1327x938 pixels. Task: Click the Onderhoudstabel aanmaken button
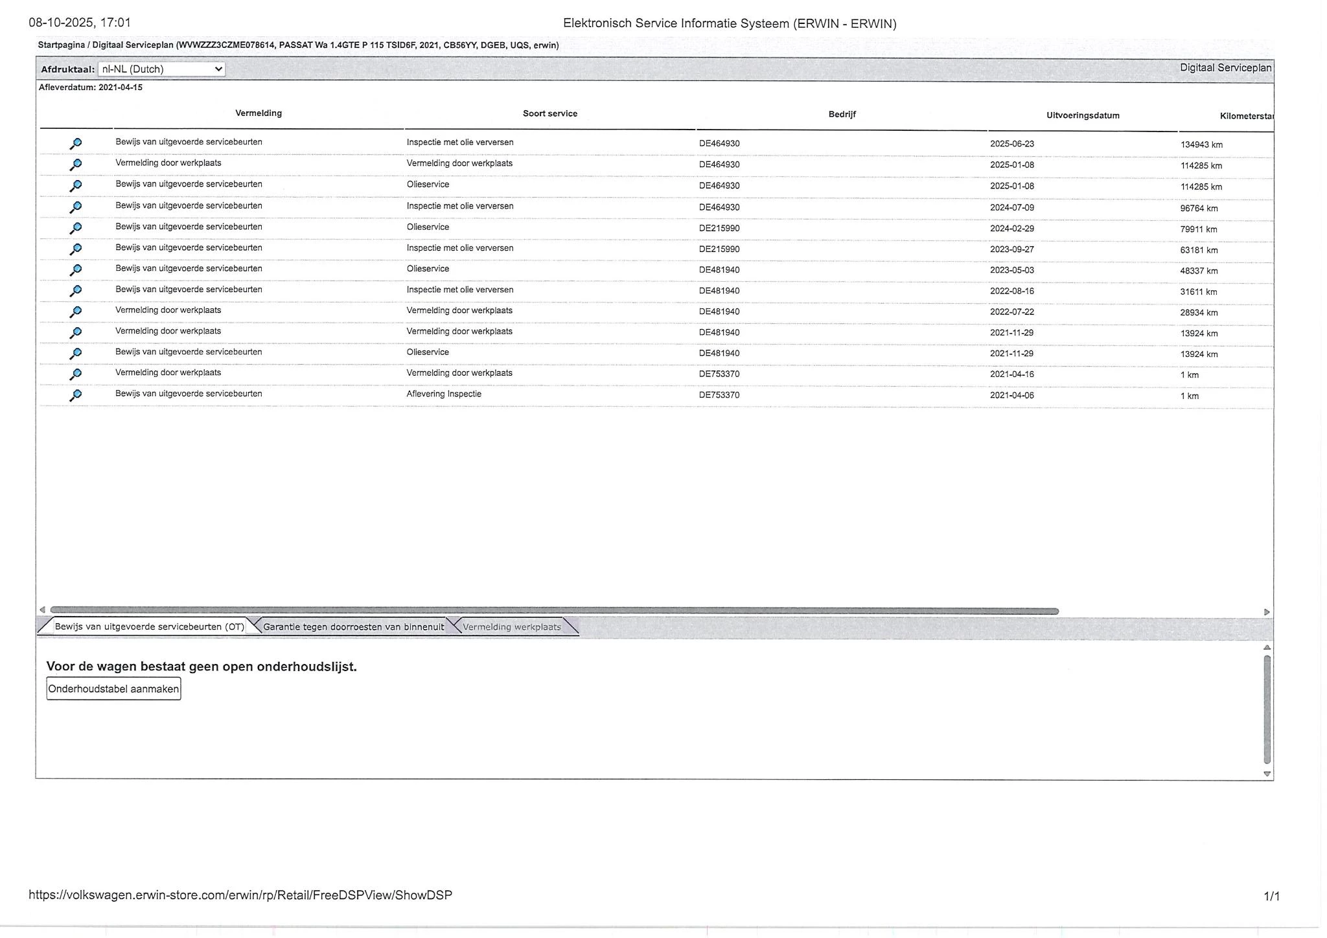tap(113, 689)
